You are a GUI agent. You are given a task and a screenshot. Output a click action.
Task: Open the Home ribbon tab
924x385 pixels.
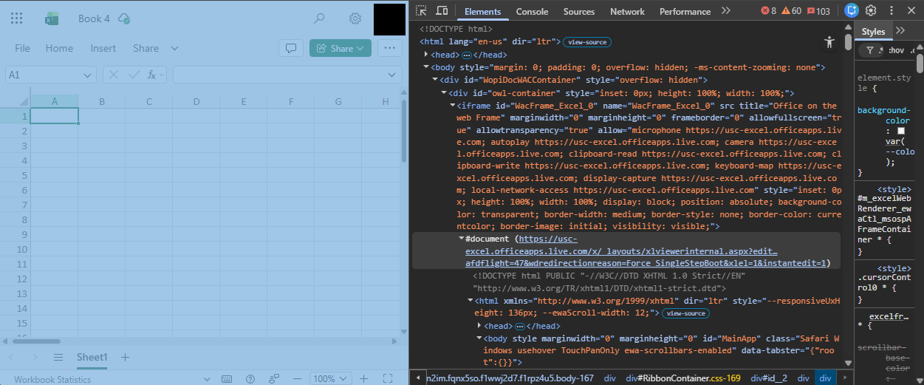(59, 48)
